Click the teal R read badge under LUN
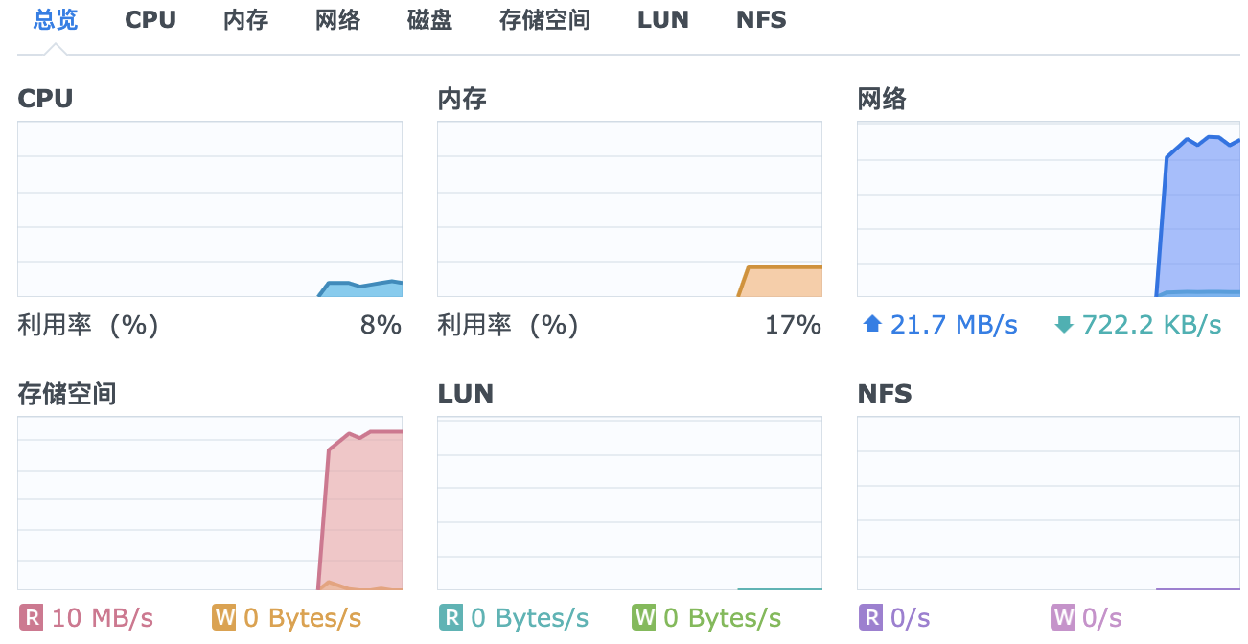This screenshot has height=644, width=1248. click(450, 618)
